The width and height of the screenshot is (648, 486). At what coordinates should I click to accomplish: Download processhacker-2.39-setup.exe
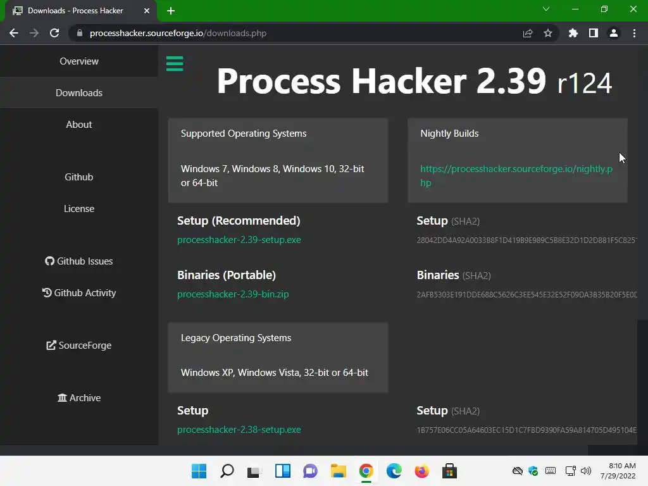(x=239, y=240)
